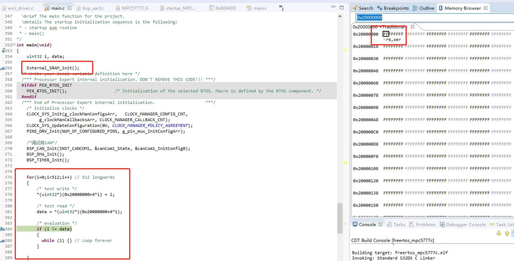Click memory row address 0x20000048
Screen dimensions: 514x261
tap(365, 71)
